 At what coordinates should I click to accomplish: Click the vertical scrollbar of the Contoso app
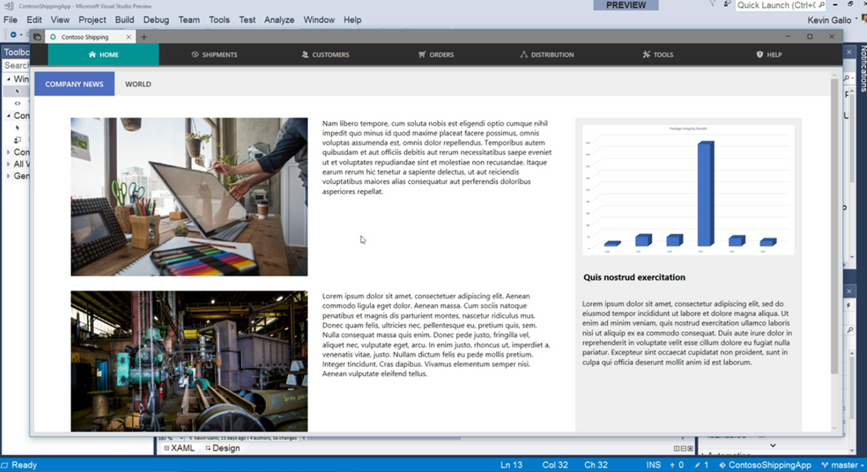pos(834,225)
